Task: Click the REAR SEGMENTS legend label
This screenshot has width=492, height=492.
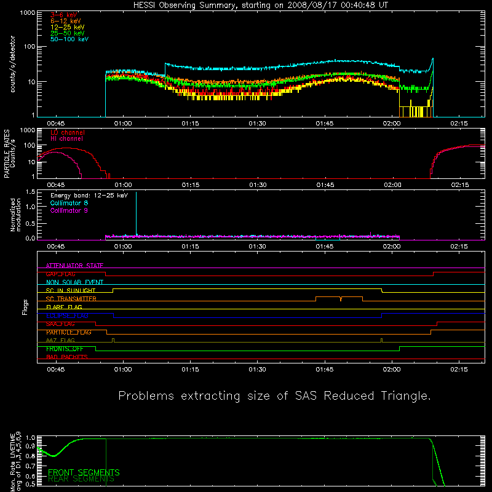Action: [x=81, y=479]
